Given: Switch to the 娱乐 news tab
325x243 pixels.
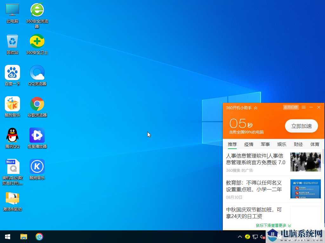Looking at the screenshot, I should point(282,144).
